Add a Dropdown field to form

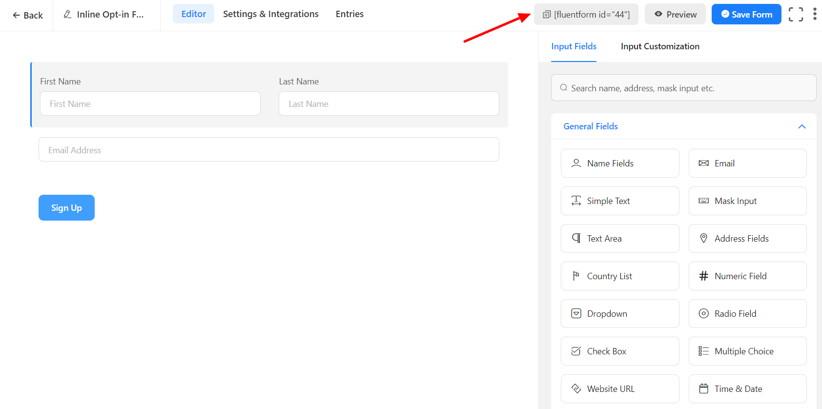tap(619, 314)
